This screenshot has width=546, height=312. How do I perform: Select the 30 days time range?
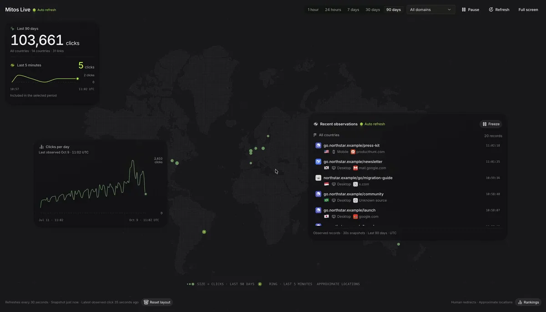tap(373, 10)
